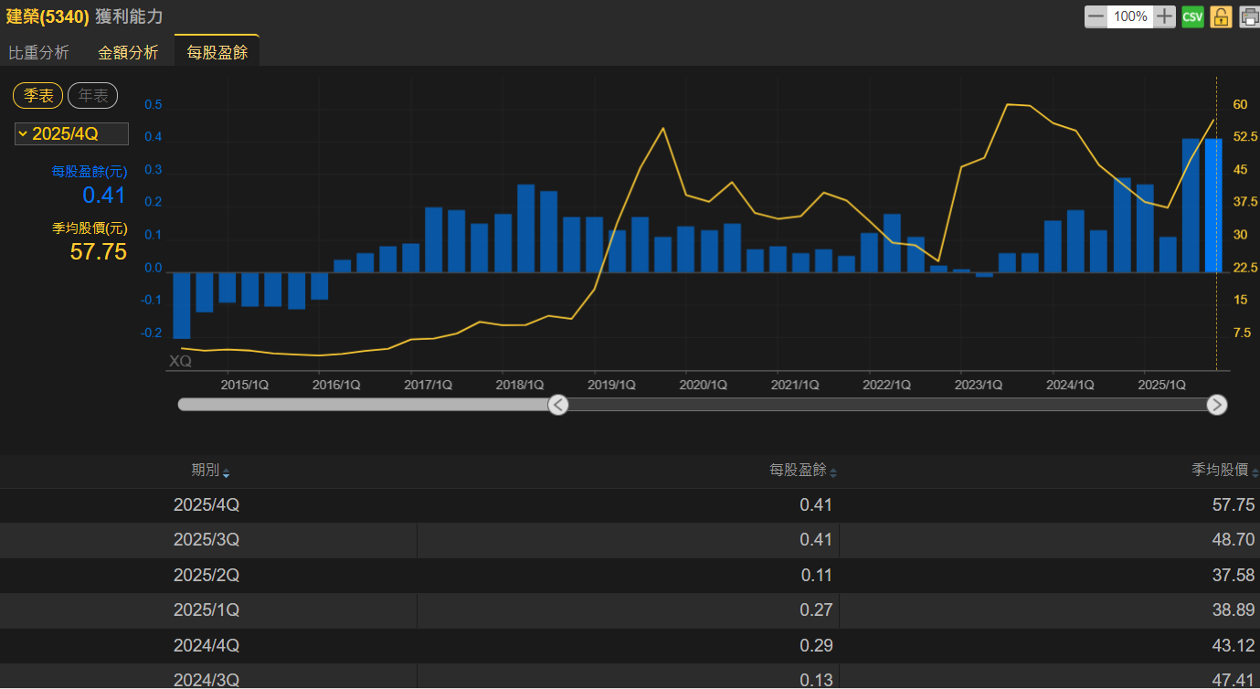Click right handle of chart range slider
The height and width of the screenshot is (689, 1260).
click(1216, 405)
